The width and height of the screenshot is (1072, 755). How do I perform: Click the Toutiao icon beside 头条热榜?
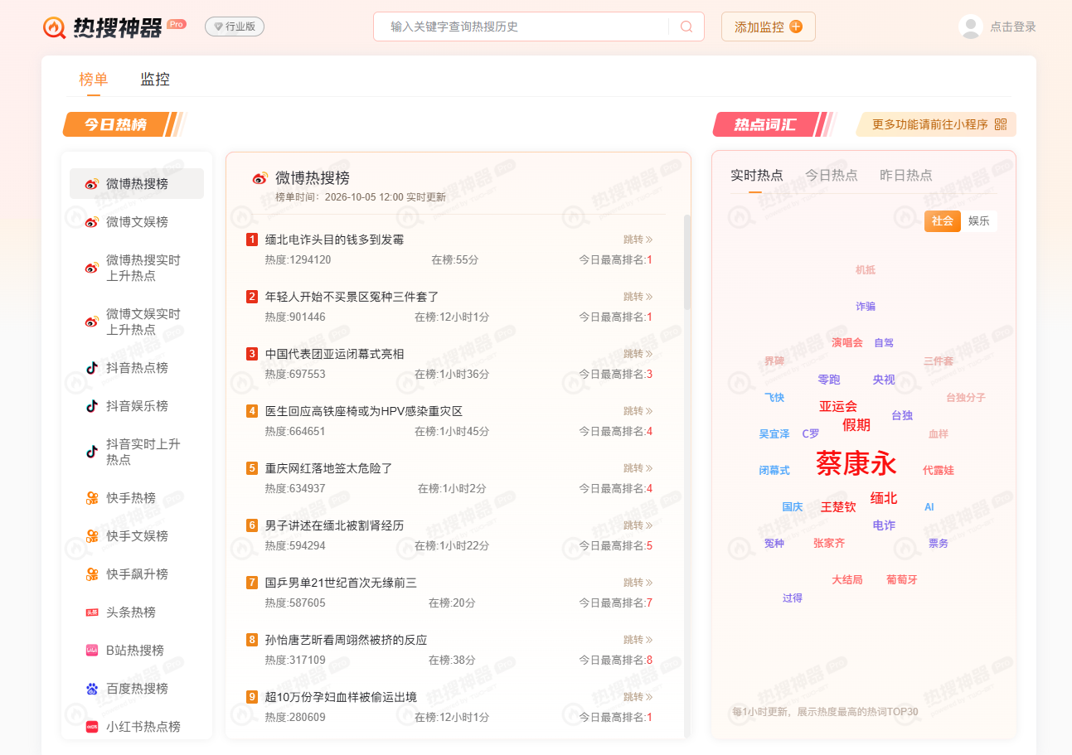click(x=92, y=612)
